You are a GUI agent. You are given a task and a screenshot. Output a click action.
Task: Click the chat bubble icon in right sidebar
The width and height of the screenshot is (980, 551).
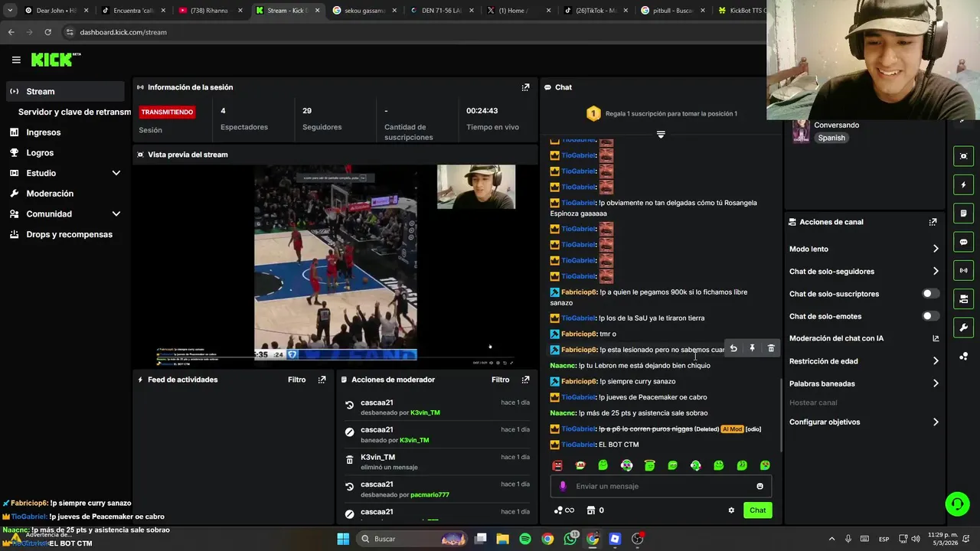[x=963, y=242]
